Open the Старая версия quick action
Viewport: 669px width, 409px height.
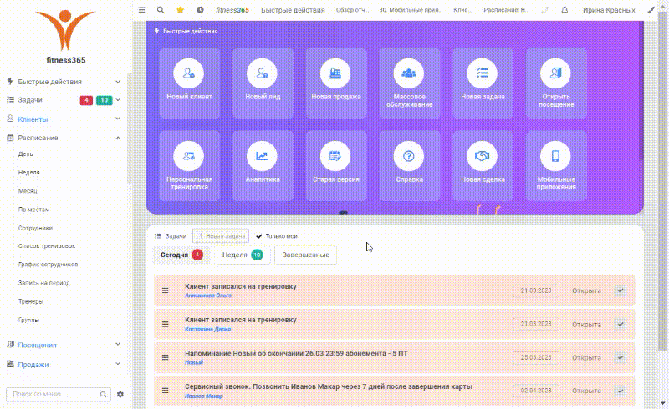point(336,165)
